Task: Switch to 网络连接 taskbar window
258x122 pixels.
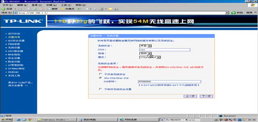Action: (139, 120)
